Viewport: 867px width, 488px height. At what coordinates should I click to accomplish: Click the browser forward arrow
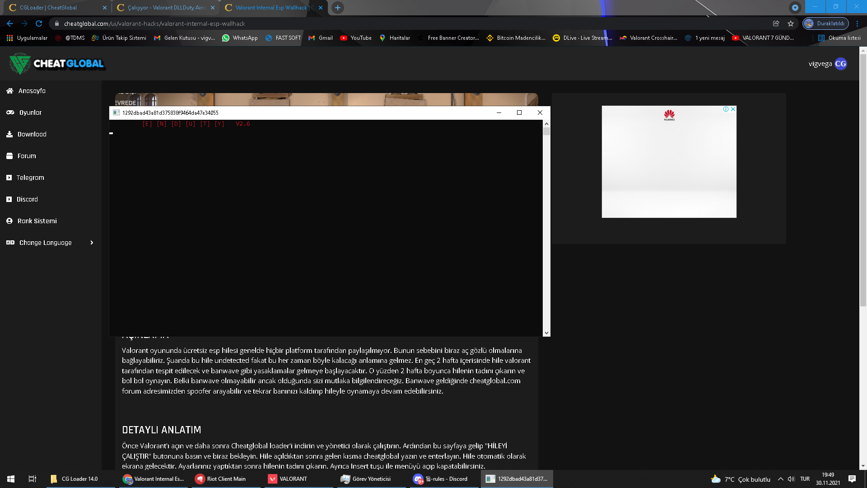pyautogui.click(x=24, y=23)
